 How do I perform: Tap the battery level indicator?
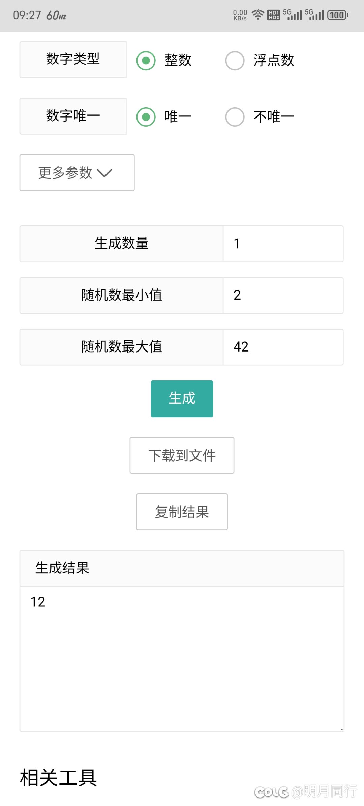pos(338,15)
